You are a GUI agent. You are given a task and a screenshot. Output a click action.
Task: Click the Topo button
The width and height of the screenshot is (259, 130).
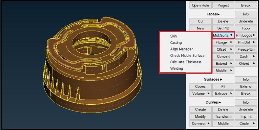[x=246, y=28]
